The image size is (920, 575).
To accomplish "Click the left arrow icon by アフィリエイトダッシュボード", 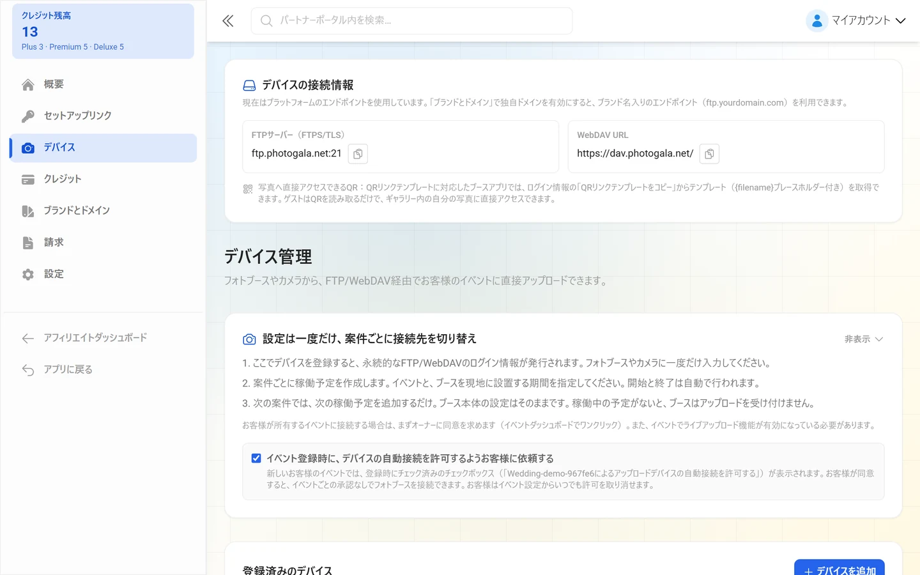I will click(x=28, y=338).
